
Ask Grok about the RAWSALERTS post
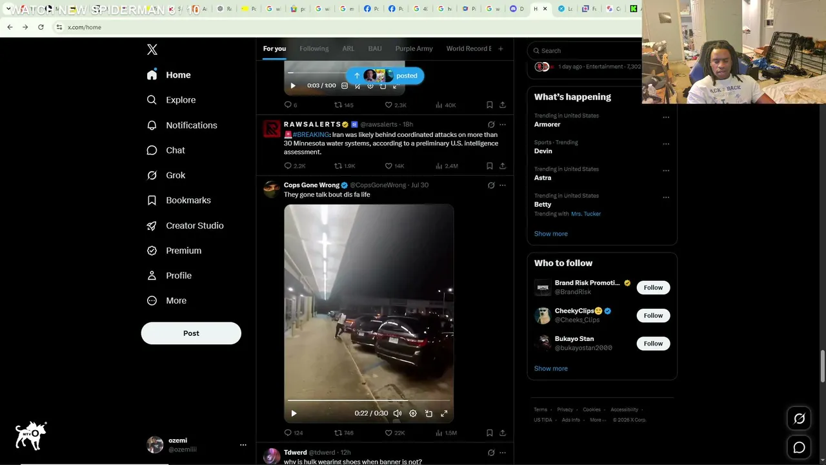coord(491,125)
